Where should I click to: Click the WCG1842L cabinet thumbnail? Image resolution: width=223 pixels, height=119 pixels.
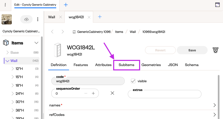coord(58,50)
